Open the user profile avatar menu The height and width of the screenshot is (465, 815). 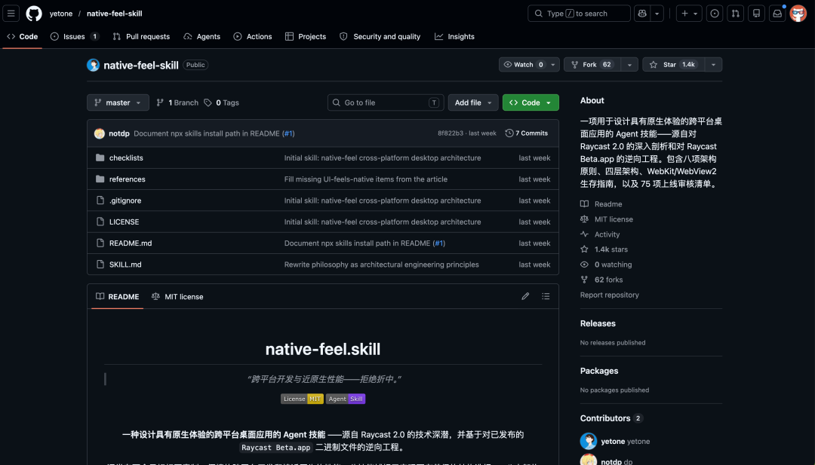click(798, 14)
